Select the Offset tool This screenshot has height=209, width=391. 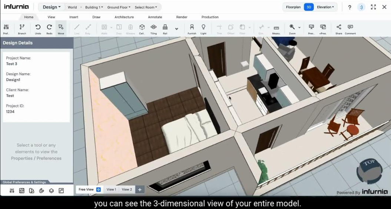pos(231,29)
